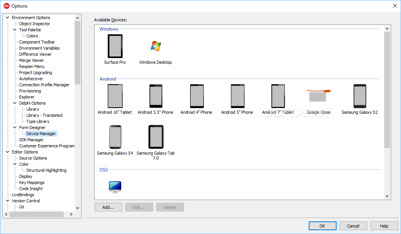This screenshot has height=234, width=401.
Task: Click device list scroll down arrow
Action: pyautogui.click(x=387, y=196)
